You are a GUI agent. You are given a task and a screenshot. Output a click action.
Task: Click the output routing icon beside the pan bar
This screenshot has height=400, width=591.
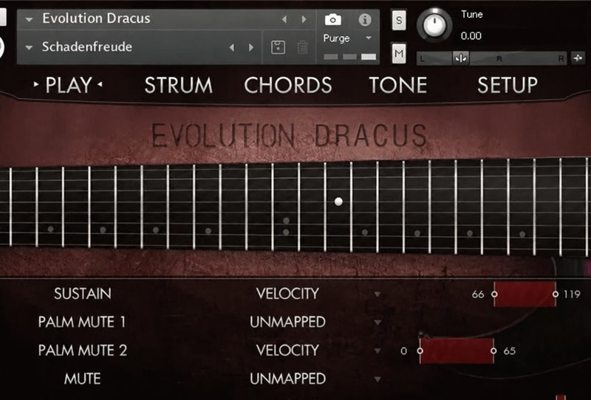click(578, 58)
